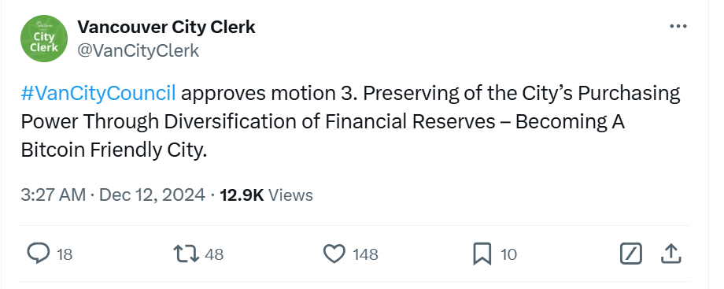
Task: Click the tweet text about Bitcoin Friendly City
Action: click(x=350, y=121)
